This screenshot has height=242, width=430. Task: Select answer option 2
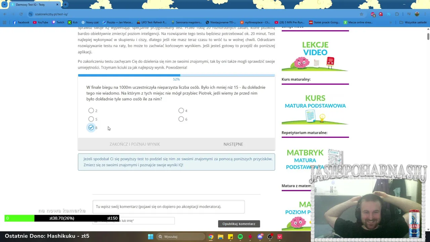tap(91, 111)
